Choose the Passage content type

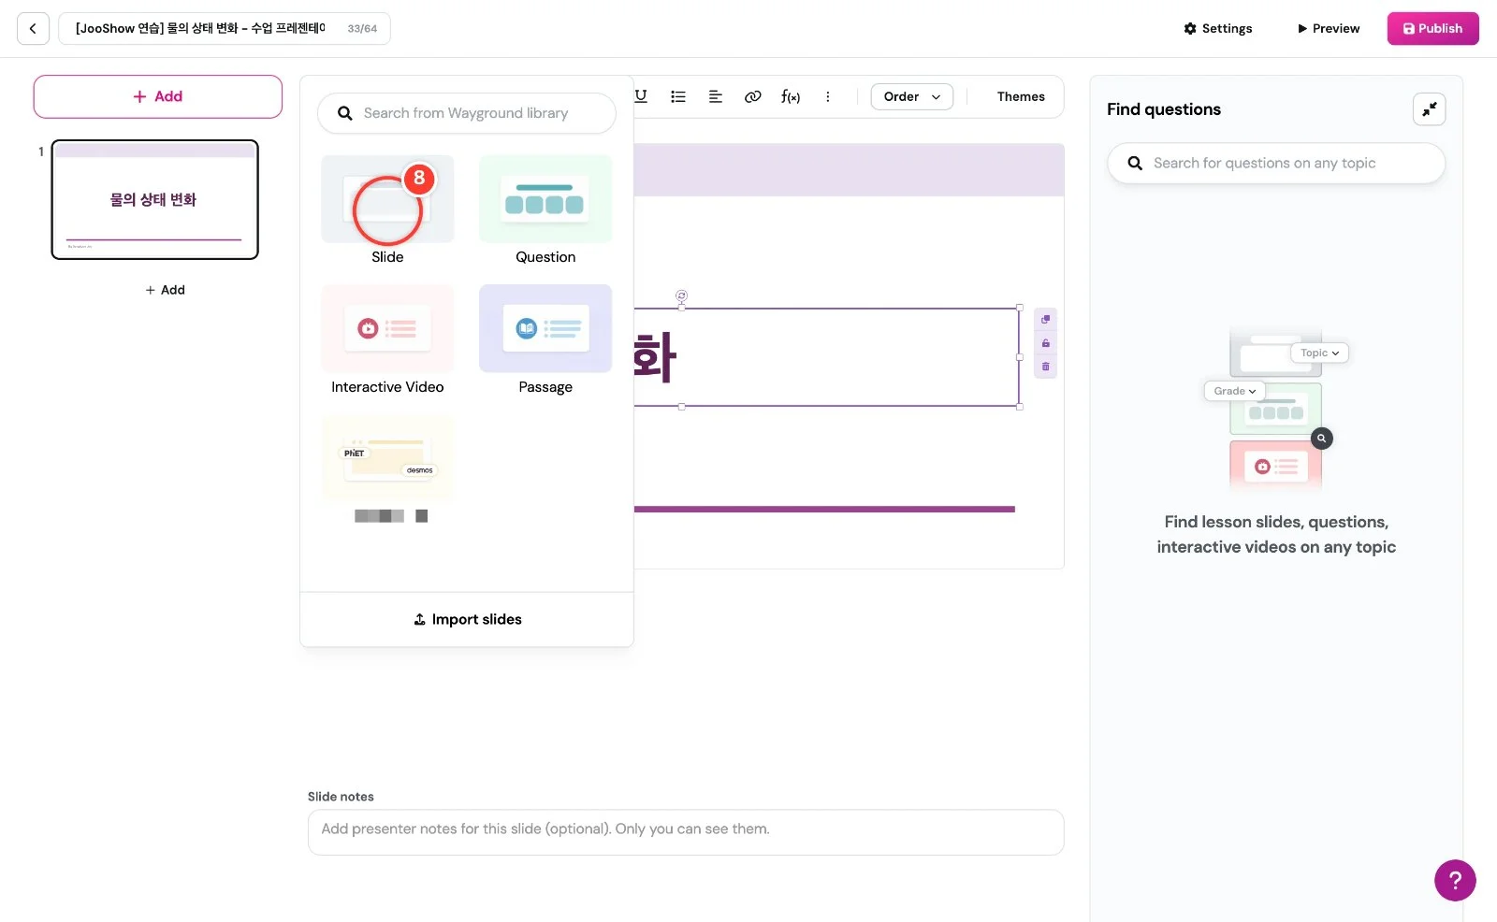[545, 340]
